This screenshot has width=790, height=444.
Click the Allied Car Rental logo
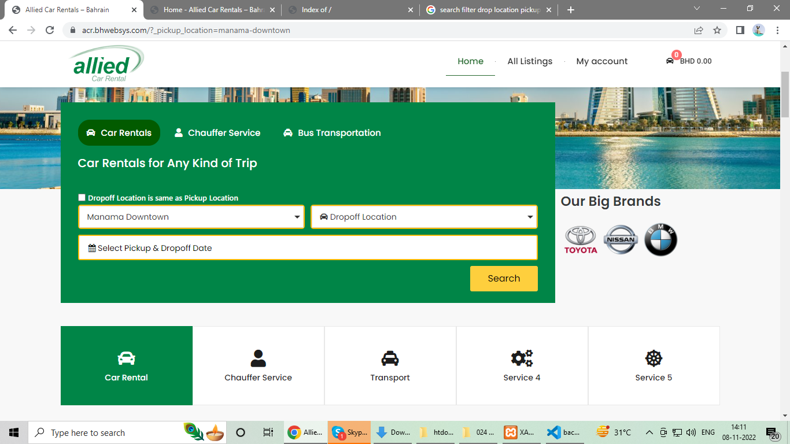107,63
